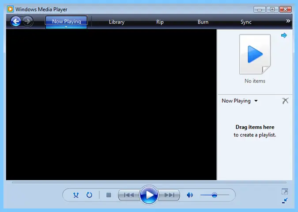Click the Windows Media Player title icon
This screenshot has height=212, width=298.
click(x=10, y=9)
